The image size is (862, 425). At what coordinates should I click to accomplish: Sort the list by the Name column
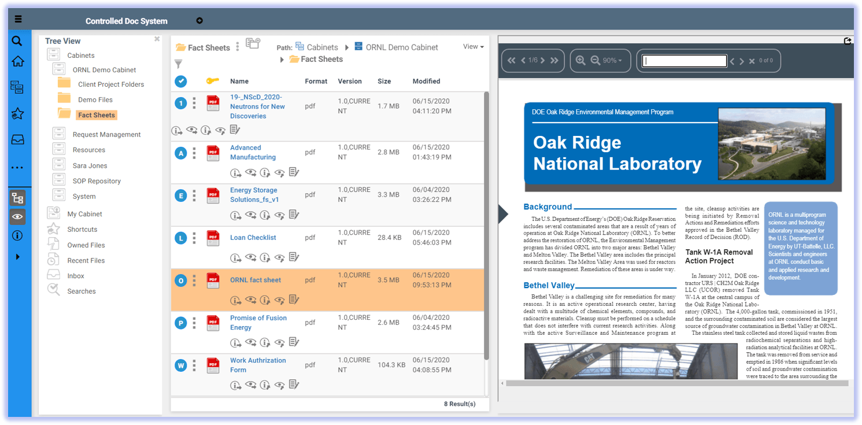(x=239, y=82)
